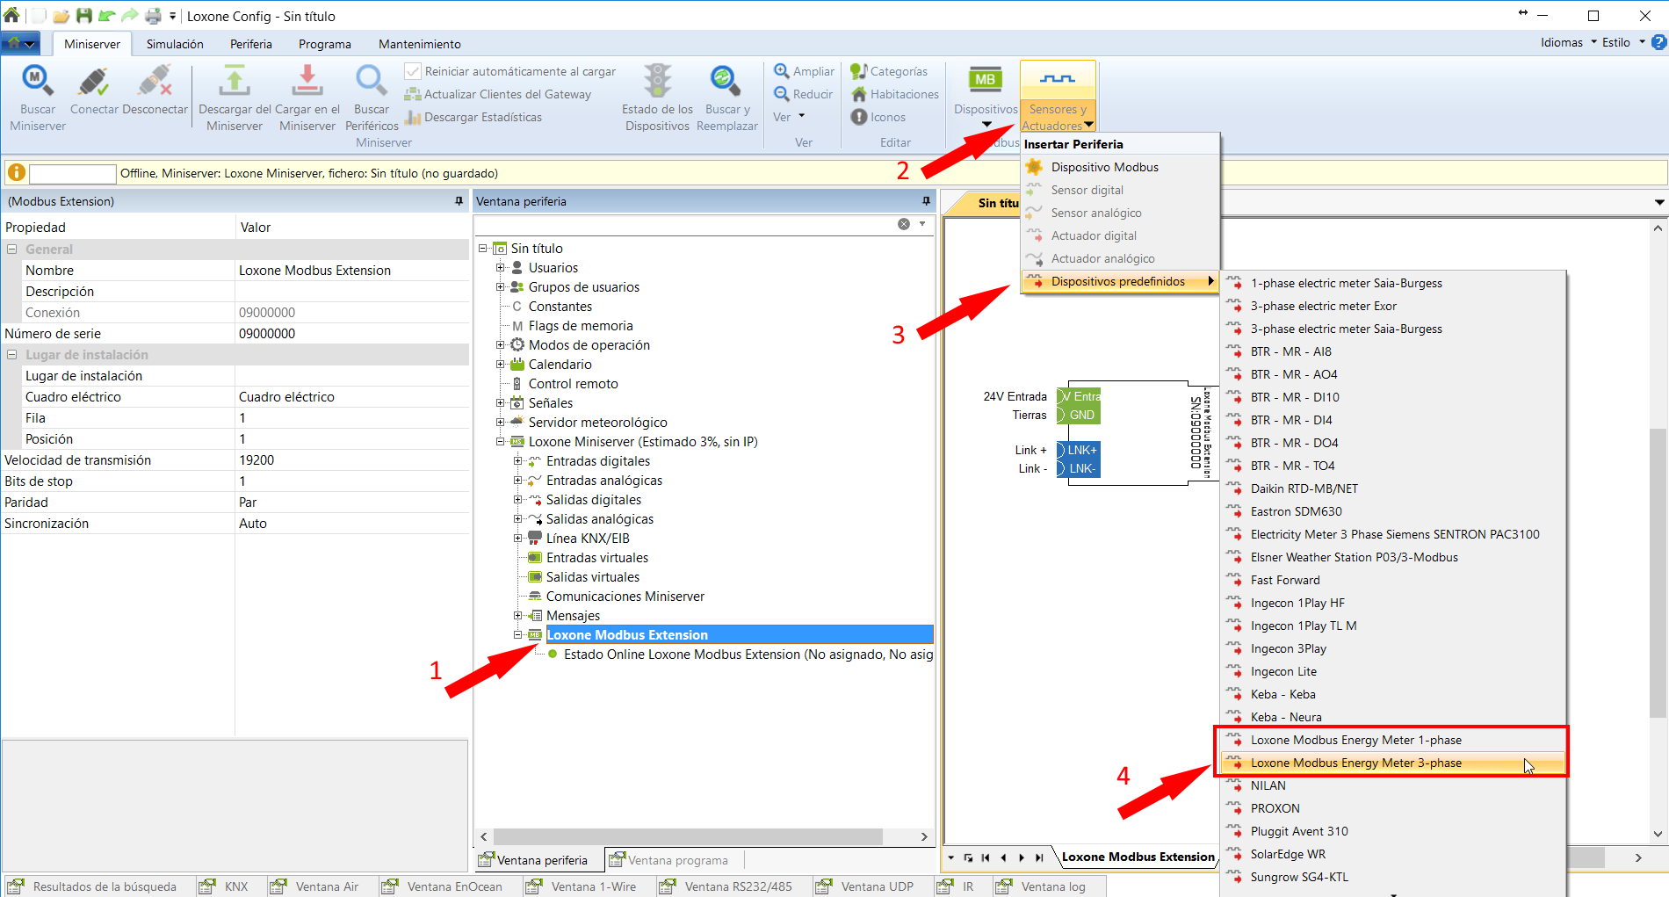Collapse the General property group
The image size is (1669, 897).
click(x=12, y=250)
